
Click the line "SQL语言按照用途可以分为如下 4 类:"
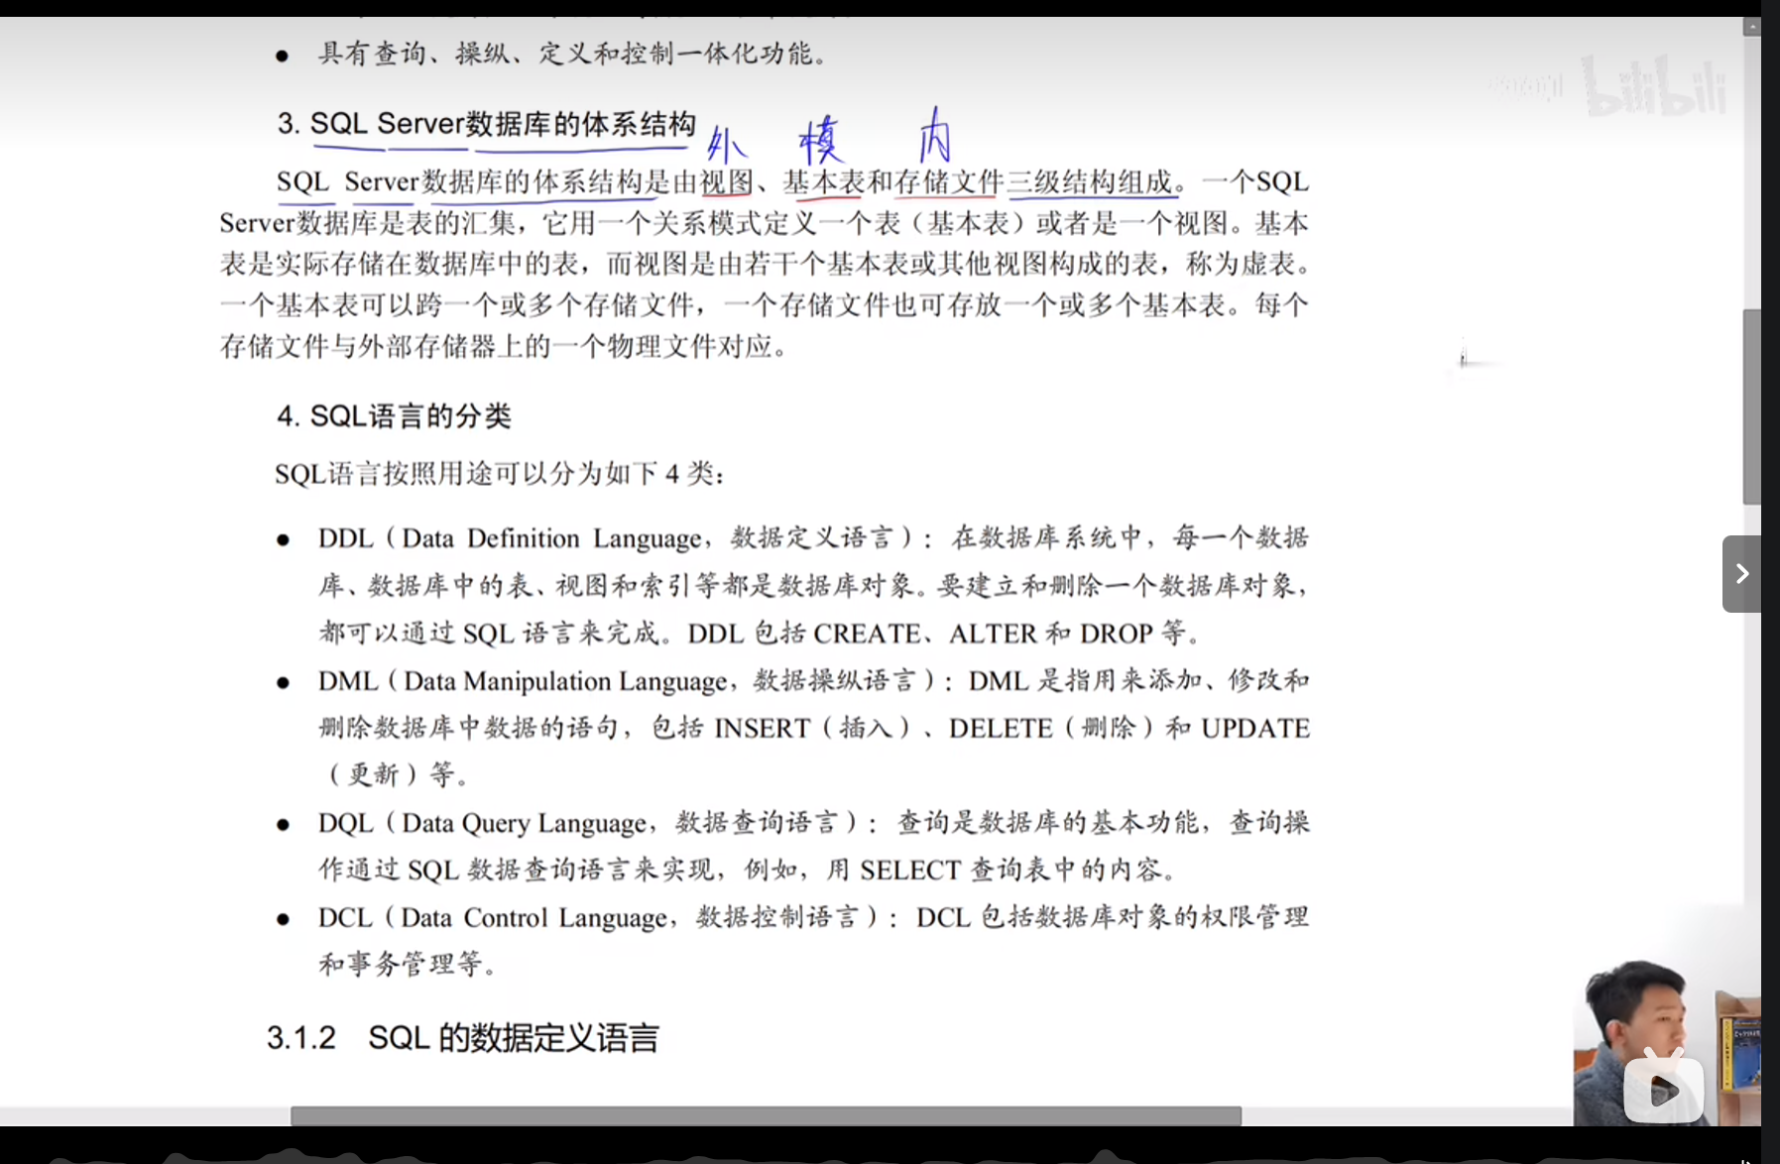coord(500,474)
